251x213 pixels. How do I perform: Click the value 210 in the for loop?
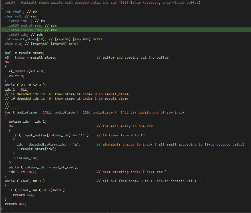[86, 112]
